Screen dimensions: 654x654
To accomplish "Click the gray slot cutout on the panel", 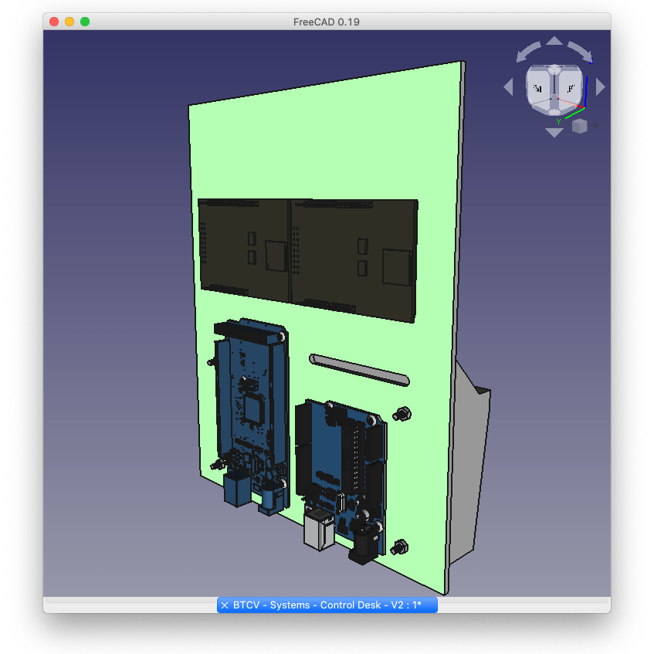I will 359,369.
